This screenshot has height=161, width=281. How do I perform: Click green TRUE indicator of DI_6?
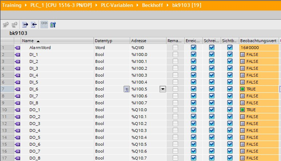(x=242, y=89)
